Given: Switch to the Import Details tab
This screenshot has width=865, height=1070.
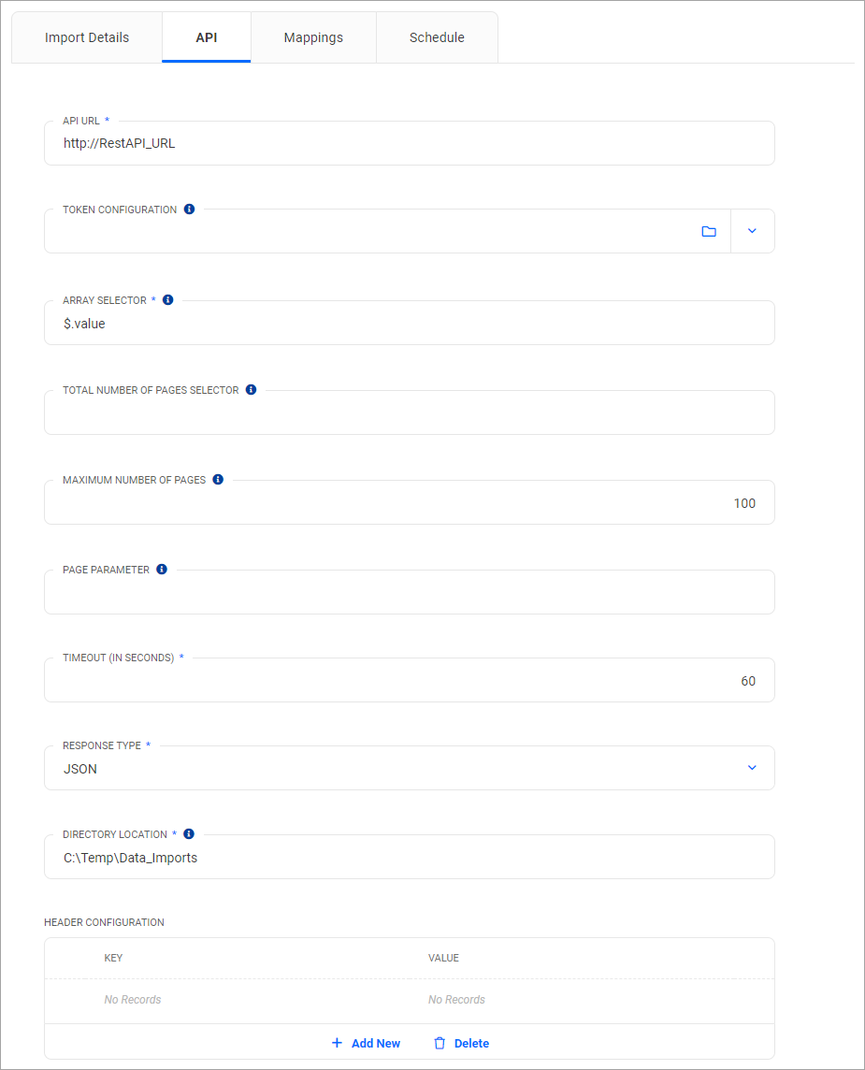Looking at the screenshot, I should [x=86, y=37].
